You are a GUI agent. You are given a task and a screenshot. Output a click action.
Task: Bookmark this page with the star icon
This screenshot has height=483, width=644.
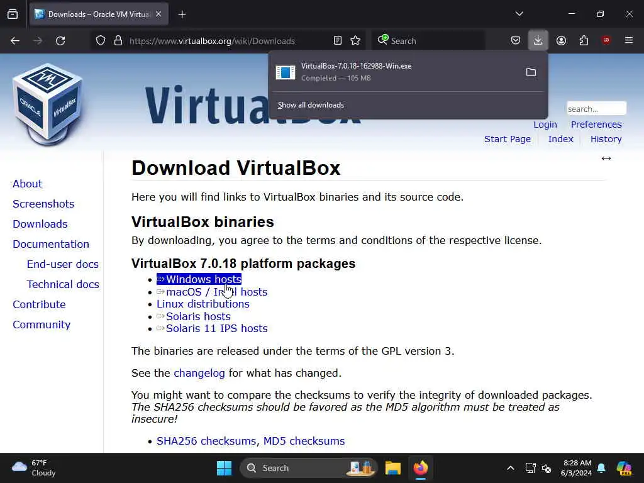coord(356,41)
